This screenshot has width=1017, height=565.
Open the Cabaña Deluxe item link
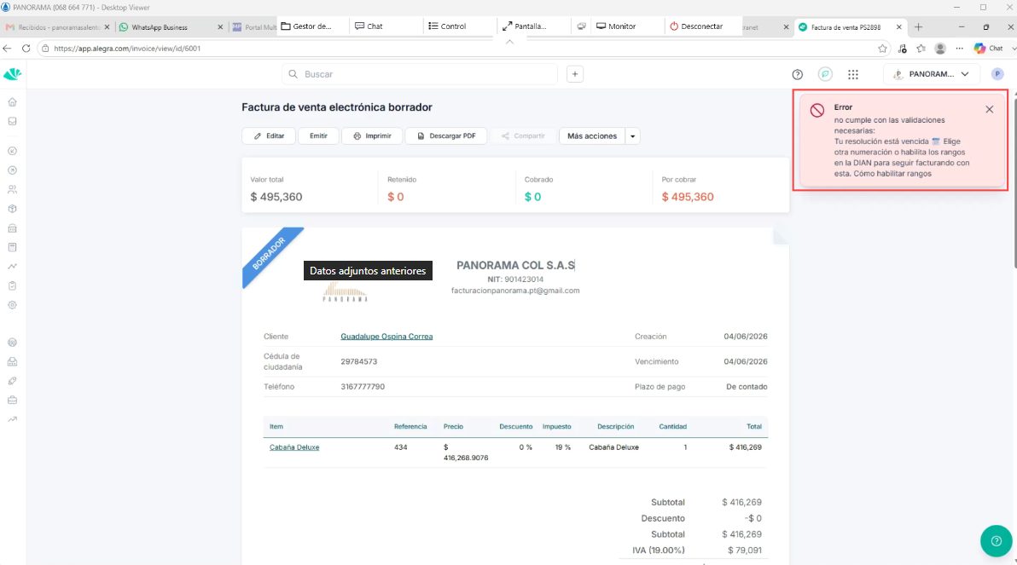[294, 447]
